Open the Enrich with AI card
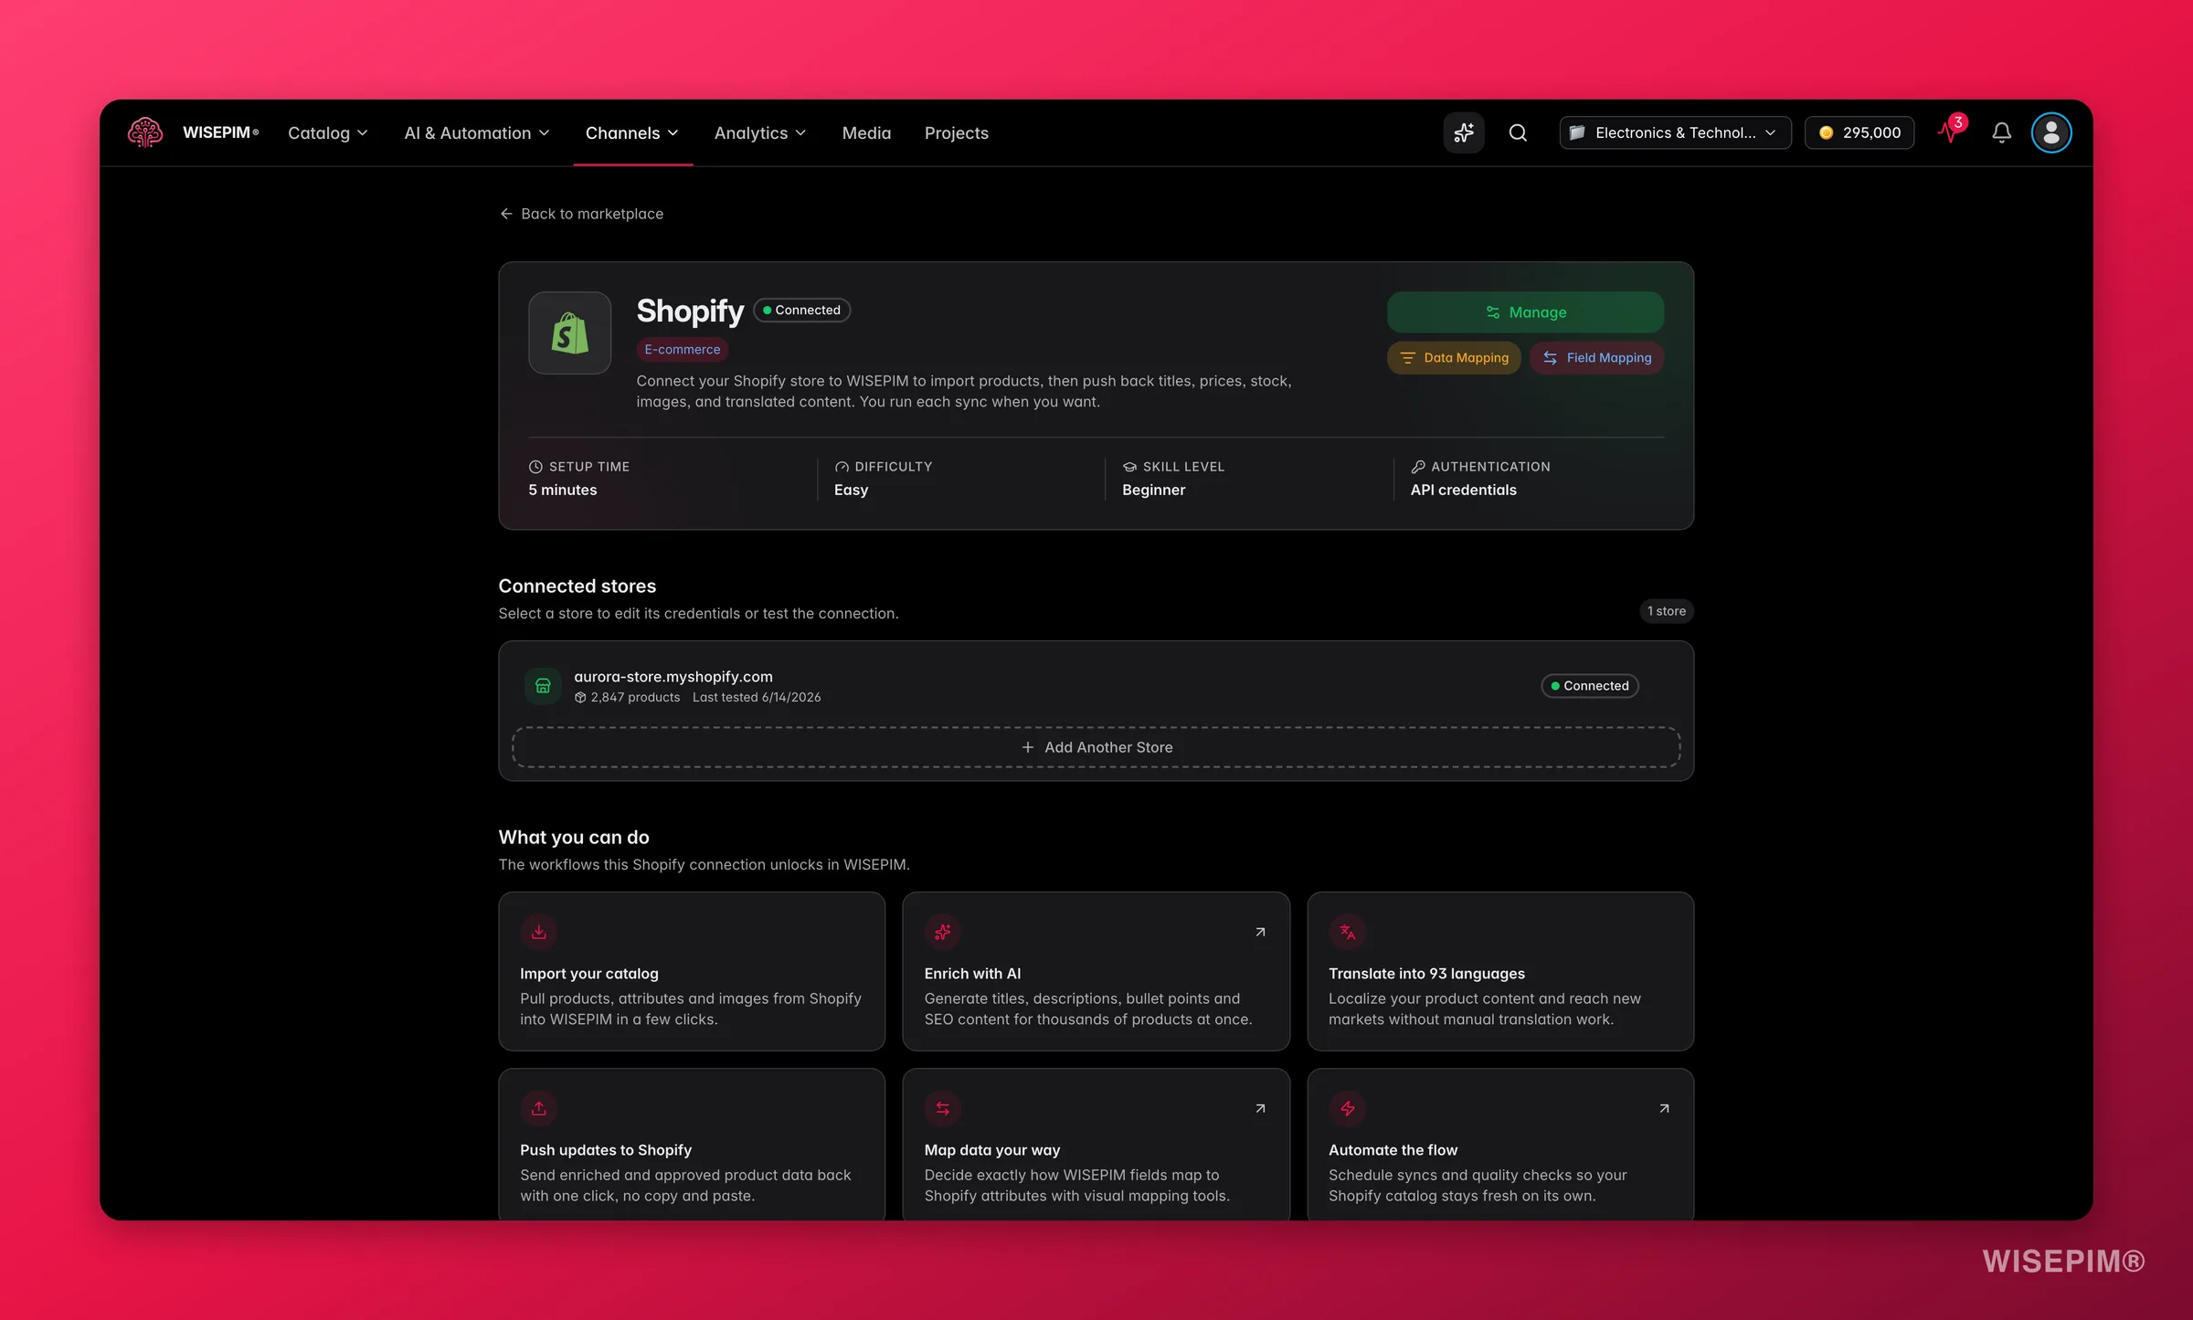Image resolution: width=2193 pixels, height=1320 pixels. coord(1096,971)
